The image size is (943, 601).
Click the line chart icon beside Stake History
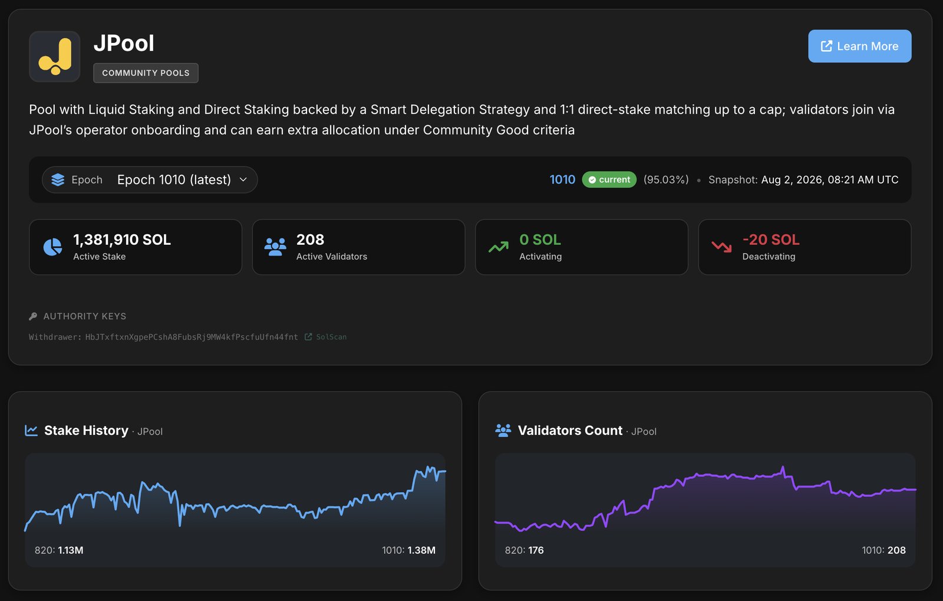pyautogui.click(x=31, y=430)
